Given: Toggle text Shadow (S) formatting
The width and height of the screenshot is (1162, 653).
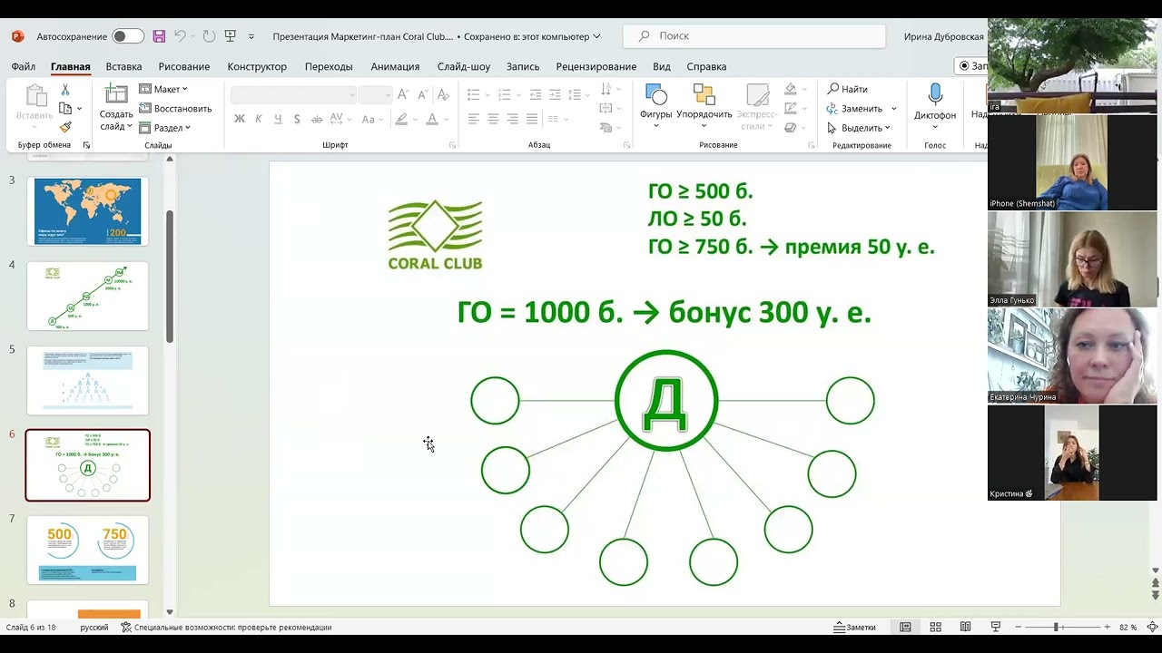Looking at the screenshot, I should pos(297,119).
